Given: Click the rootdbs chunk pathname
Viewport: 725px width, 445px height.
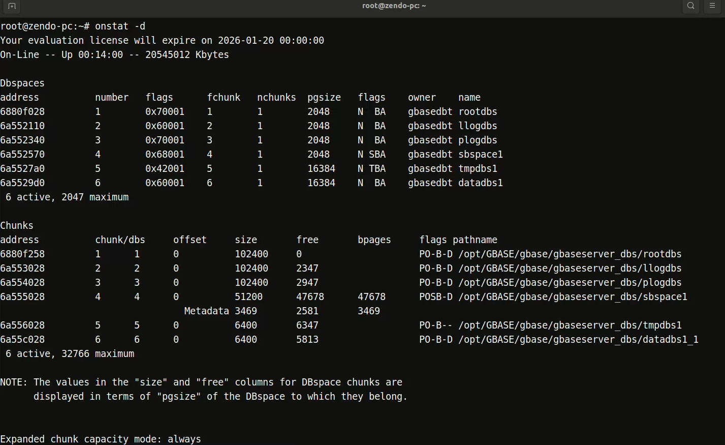Looking at the screenshot, I should click(570, 254).
